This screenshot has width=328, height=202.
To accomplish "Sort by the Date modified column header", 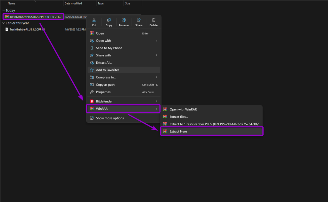I will tap(73, 3).
